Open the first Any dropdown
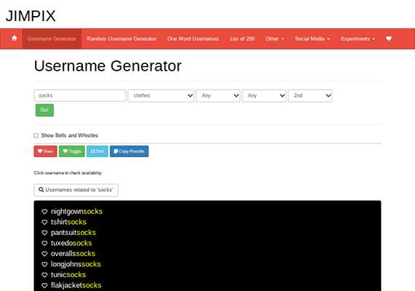Screen dimensions: 415x291 tap(218, 96)
